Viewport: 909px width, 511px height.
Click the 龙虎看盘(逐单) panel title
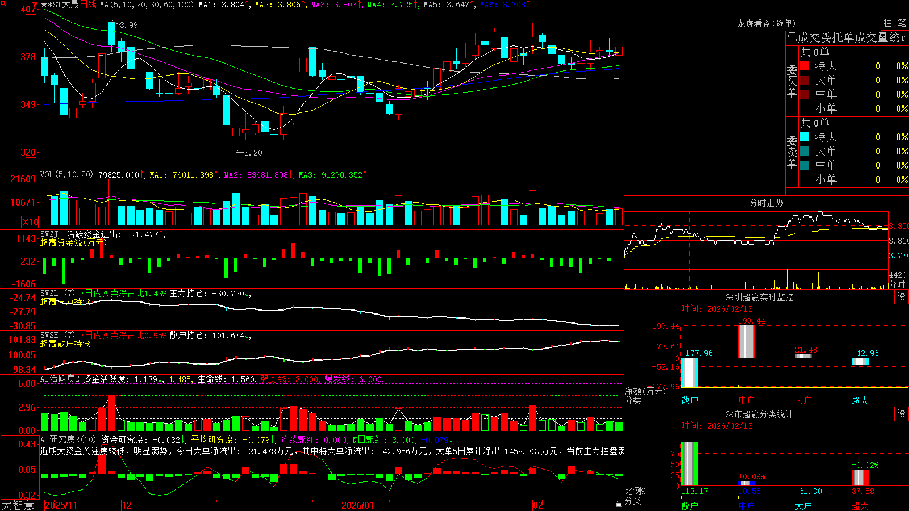click(x=766, y=23)
